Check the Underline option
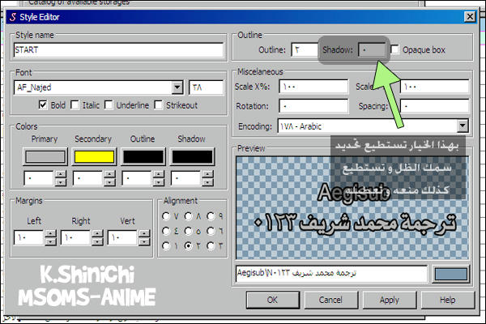The height and width of the screenshot is (324, 486). tap(109, 105)
